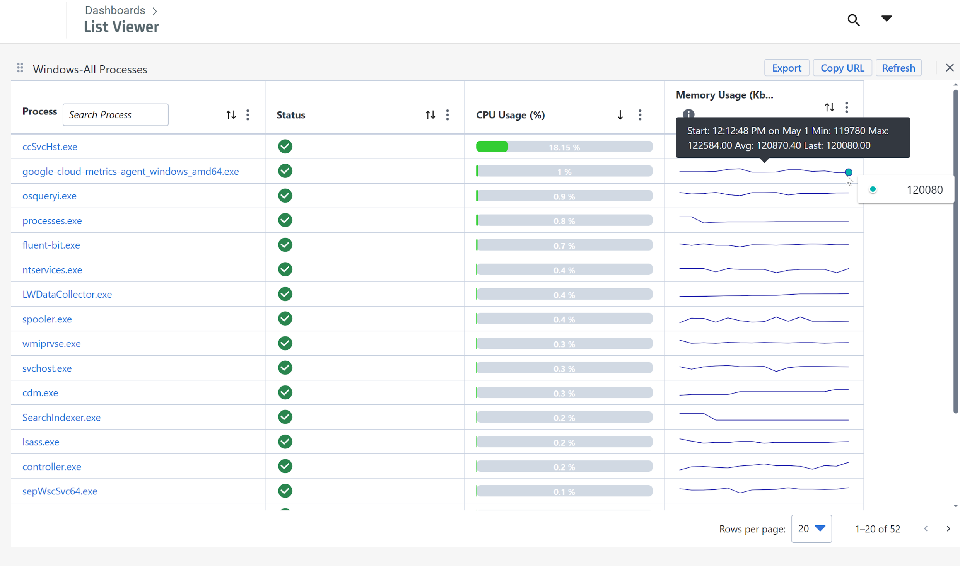Open the top-right dropdown arrow
This screenshot has width=960, height=566.
coord(886,18)
